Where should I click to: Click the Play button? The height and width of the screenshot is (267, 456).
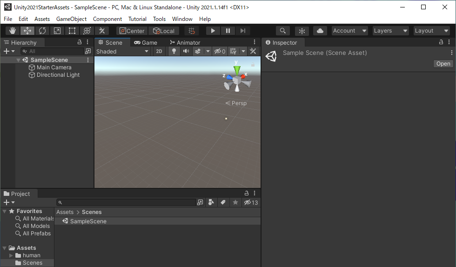(x=213, y=31)
